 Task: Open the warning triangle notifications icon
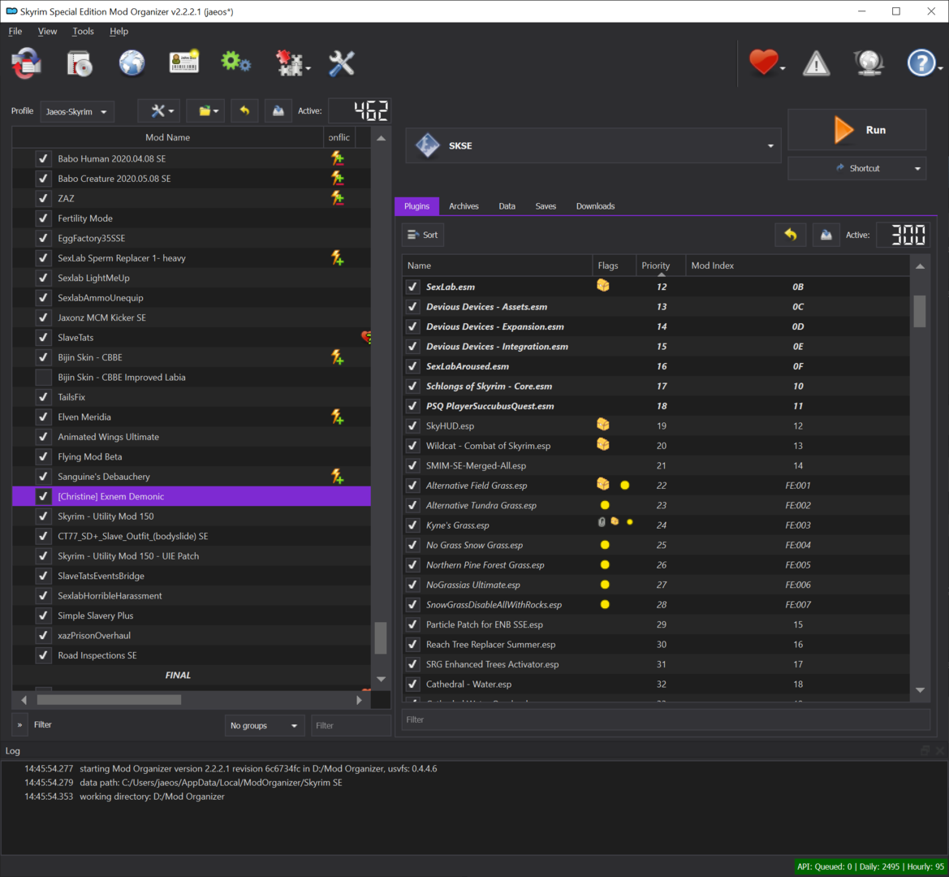[816, 63]
